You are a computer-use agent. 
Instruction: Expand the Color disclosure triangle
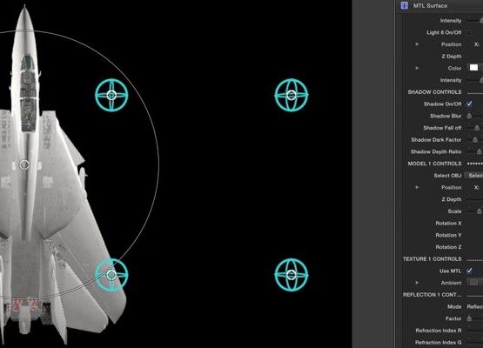point(417,68)
